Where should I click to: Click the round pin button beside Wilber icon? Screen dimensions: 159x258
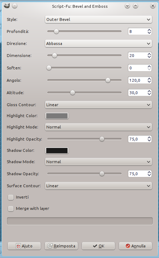14,6
